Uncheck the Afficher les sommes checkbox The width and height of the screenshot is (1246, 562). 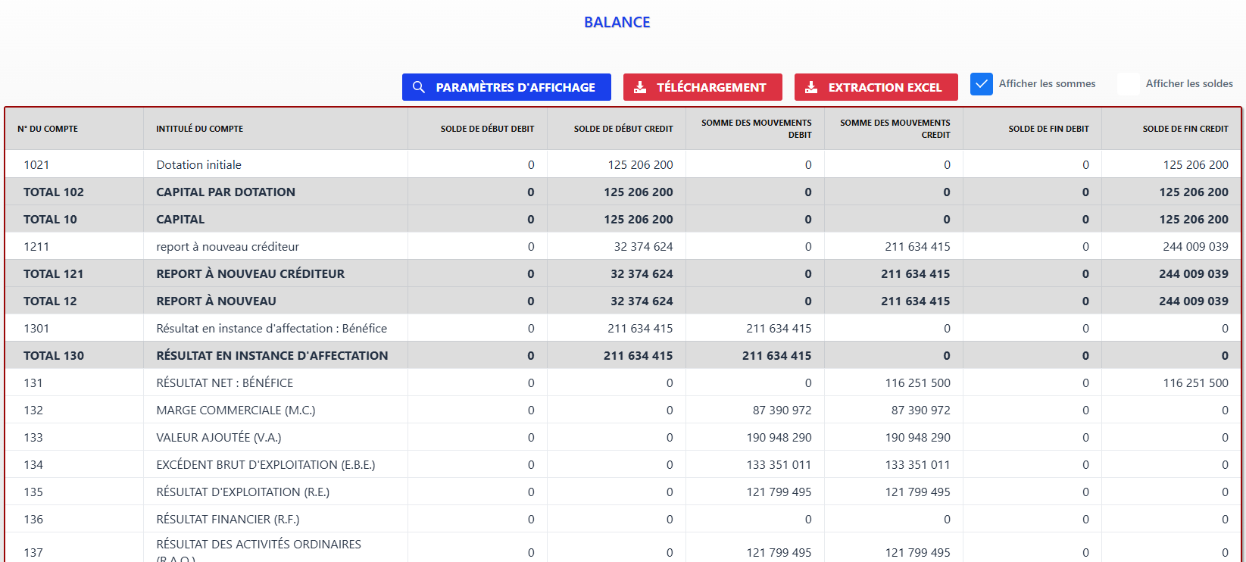982,84
